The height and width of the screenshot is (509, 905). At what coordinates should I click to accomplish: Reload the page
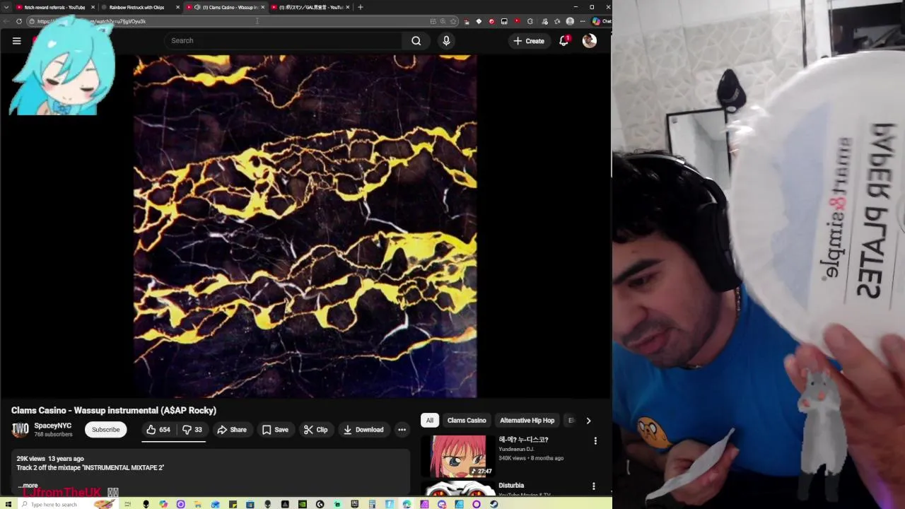[19, 21]
